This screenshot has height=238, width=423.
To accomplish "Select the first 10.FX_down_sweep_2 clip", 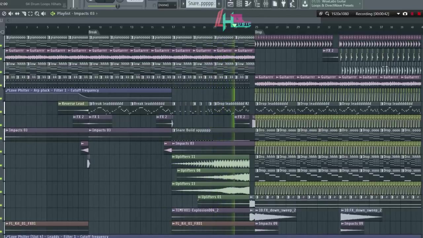I will tap(275, 214).
